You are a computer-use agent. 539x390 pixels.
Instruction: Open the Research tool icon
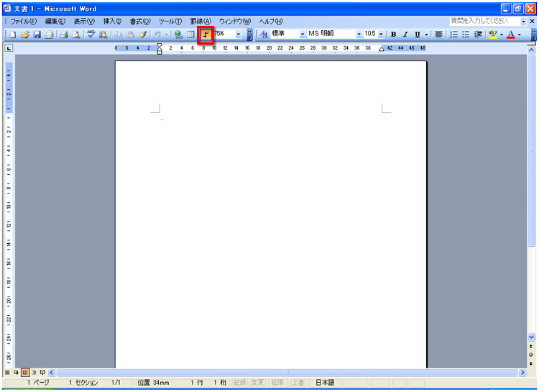pyautogui.click(x=103, y=35)
